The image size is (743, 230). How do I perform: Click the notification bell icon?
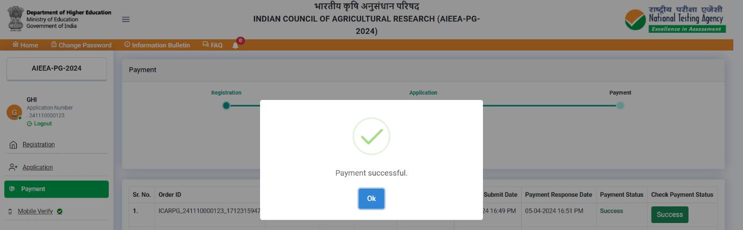235,45
